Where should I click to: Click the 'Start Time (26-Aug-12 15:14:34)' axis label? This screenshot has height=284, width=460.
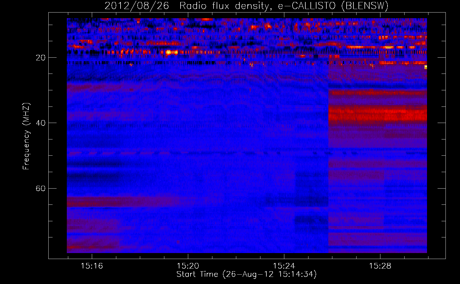pyautogui.click(x=246, y=274)
